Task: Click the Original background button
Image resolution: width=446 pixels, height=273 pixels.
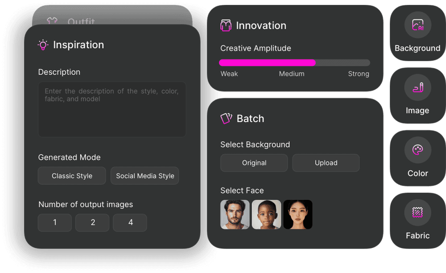Action: point(254,163)
